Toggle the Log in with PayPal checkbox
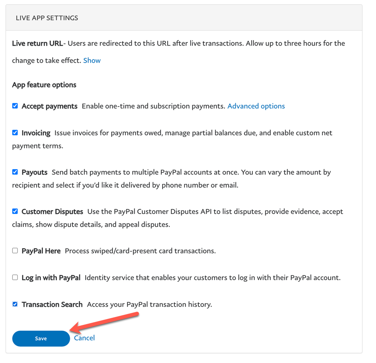The height and width of the screenshot is (363, 376). pos(15,277)
